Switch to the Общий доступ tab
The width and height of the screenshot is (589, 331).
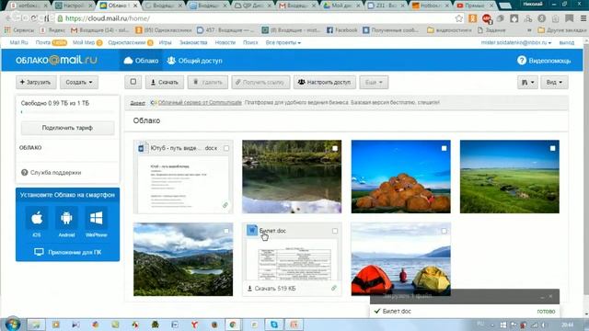(x=194, y=61)
